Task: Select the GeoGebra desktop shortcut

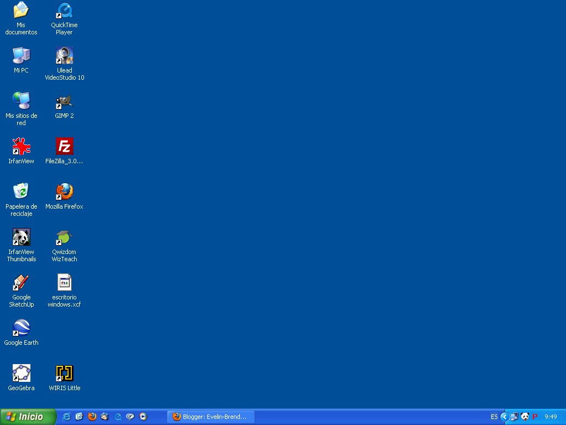Action: pyautogui.click(x=21, y=373)
